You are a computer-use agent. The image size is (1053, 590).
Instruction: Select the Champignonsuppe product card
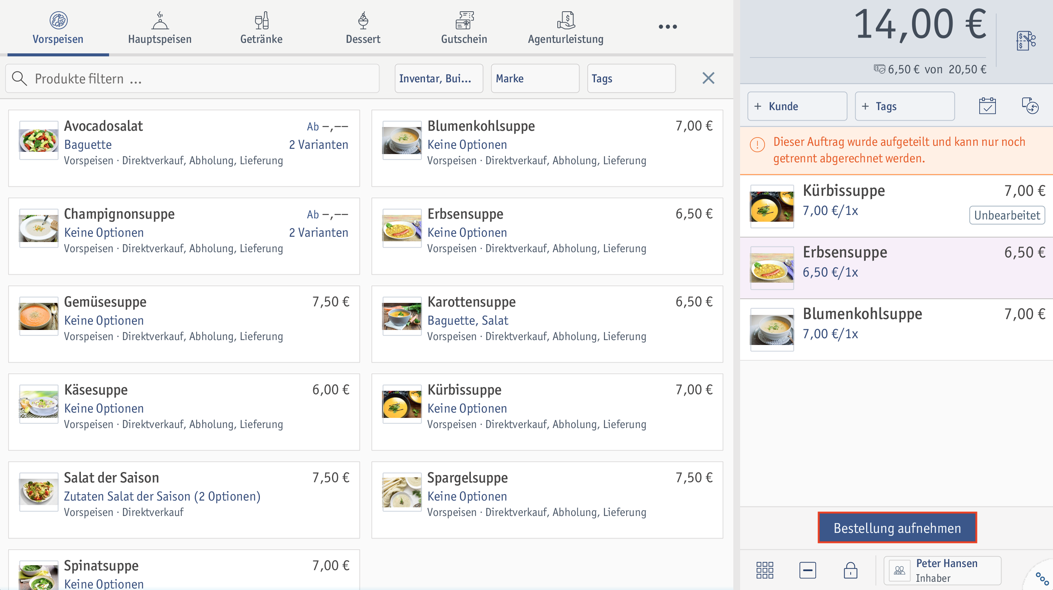[184, 236]
